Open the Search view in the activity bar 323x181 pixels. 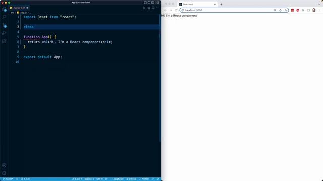4,17
